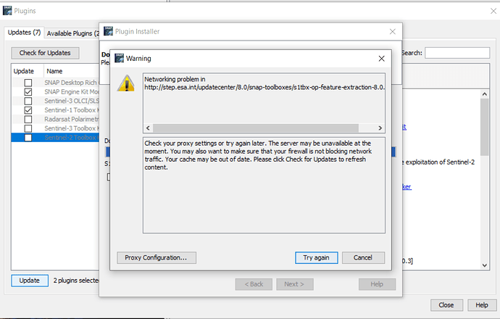Click the SNAP icon in Plugins window title

[7, 11]
